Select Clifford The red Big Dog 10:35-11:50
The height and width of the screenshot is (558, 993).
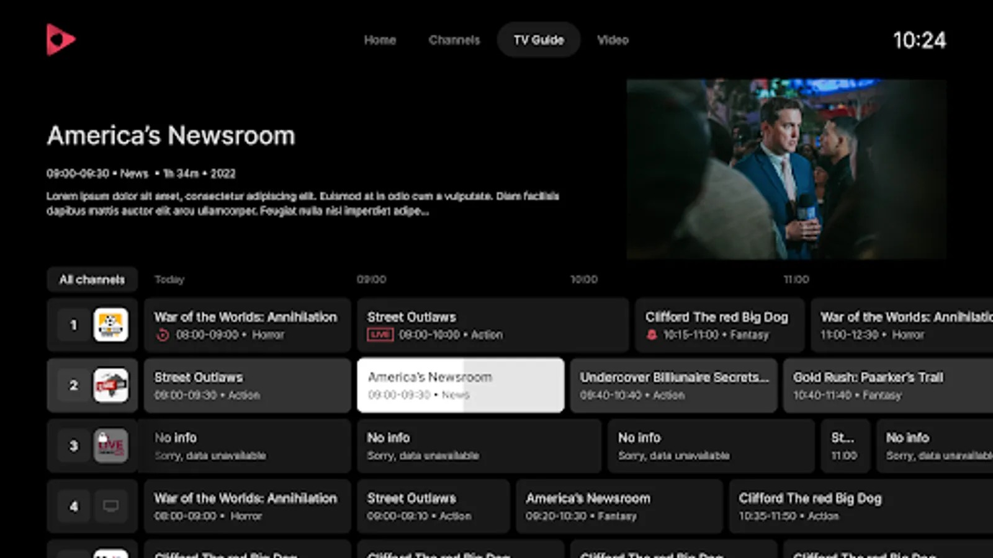[861, 506]
